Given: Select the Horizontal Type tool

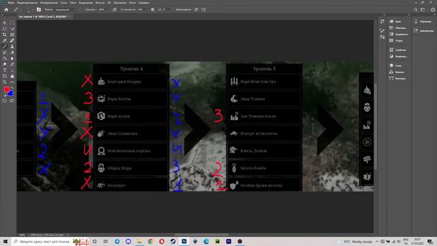Looking at the screenshot, I should (x=5, y=70).
